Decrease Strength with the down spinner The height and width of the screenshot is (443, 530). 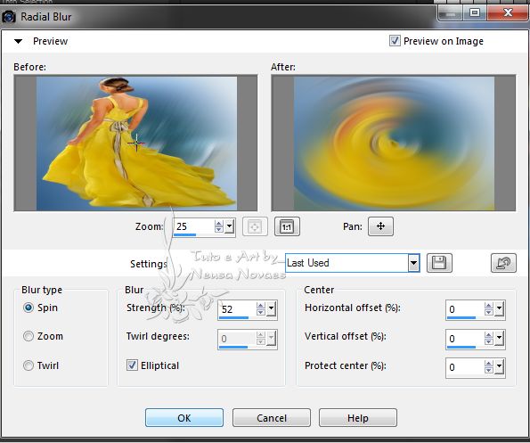[x=261, y=312]
